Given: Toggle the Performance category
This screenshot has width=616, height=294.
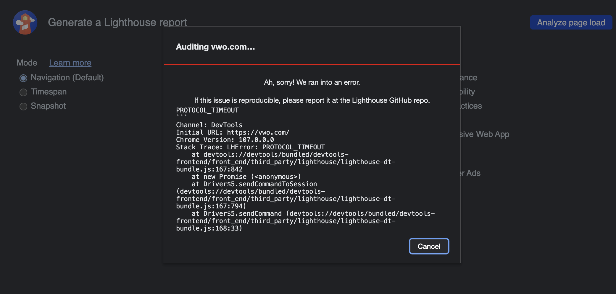Looking at the screenshot, I should pos(468,77).
